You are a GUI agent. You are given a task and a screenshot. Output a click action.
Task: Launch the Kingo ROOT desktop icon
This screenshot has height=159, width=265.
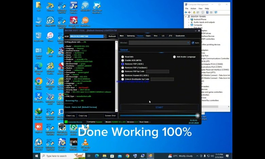(x=50, y=20)
